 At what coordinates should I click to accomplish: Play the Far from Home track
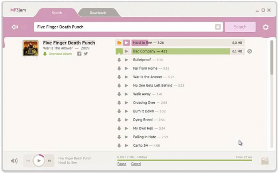coord(126,68)
